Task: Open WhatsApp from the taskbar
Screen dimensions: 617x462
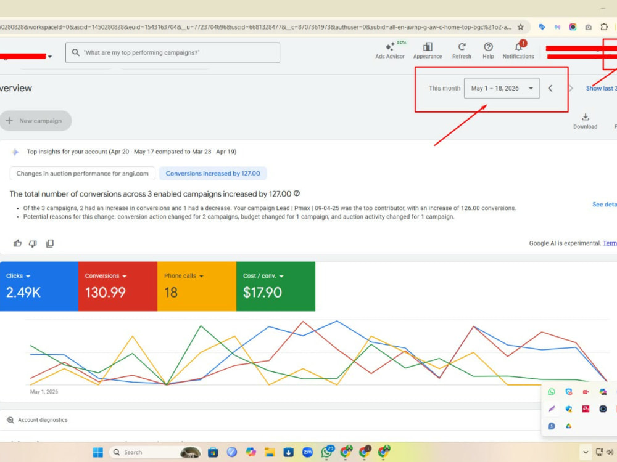Action: [x=327, y=452]
